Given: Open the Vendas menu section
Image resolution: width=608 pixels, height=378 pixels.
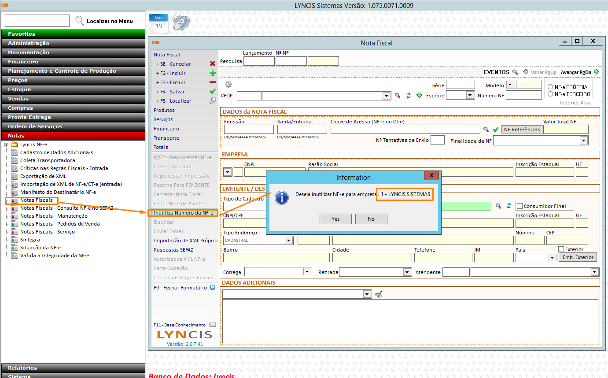Looking at the screenshot, I should tap(73, 99).
